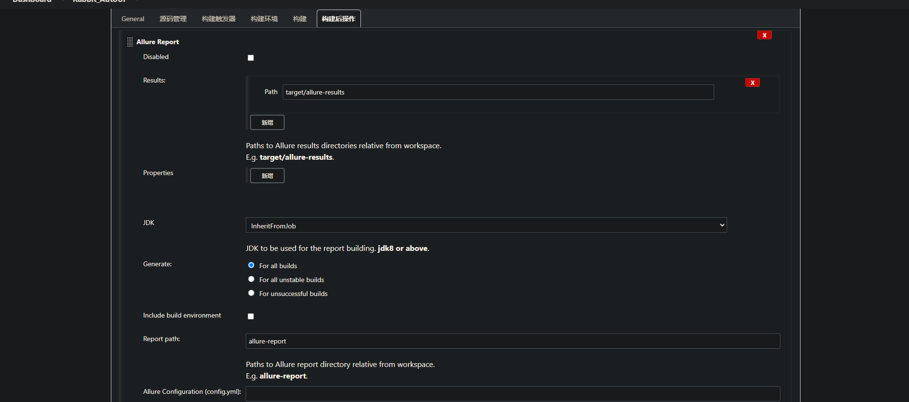Open the JDK InheritFromJob dropdown
This screenshot has width=909, height=402.
(486, 225)
